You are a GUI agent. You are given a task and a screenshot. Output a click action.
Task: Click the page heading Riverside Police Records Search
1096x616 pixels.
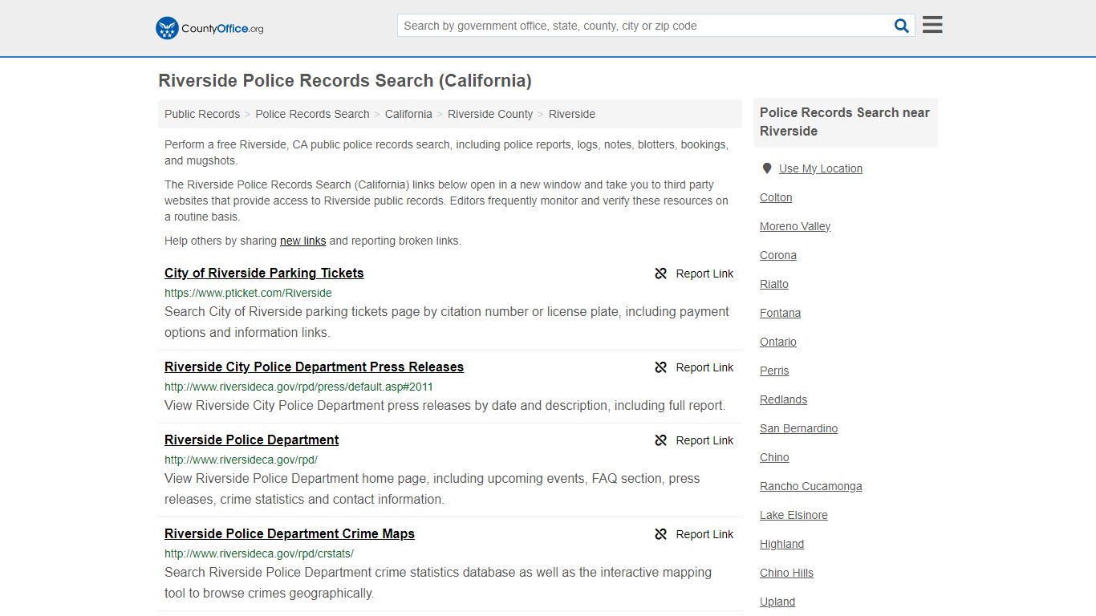(345, 81)
